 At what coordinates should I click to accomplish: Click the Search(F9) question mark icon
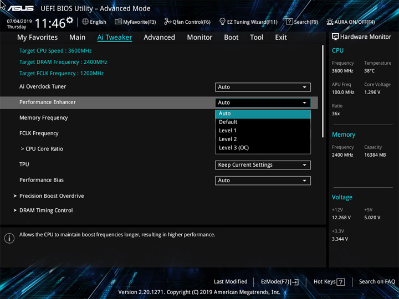[x=289, y=22]
